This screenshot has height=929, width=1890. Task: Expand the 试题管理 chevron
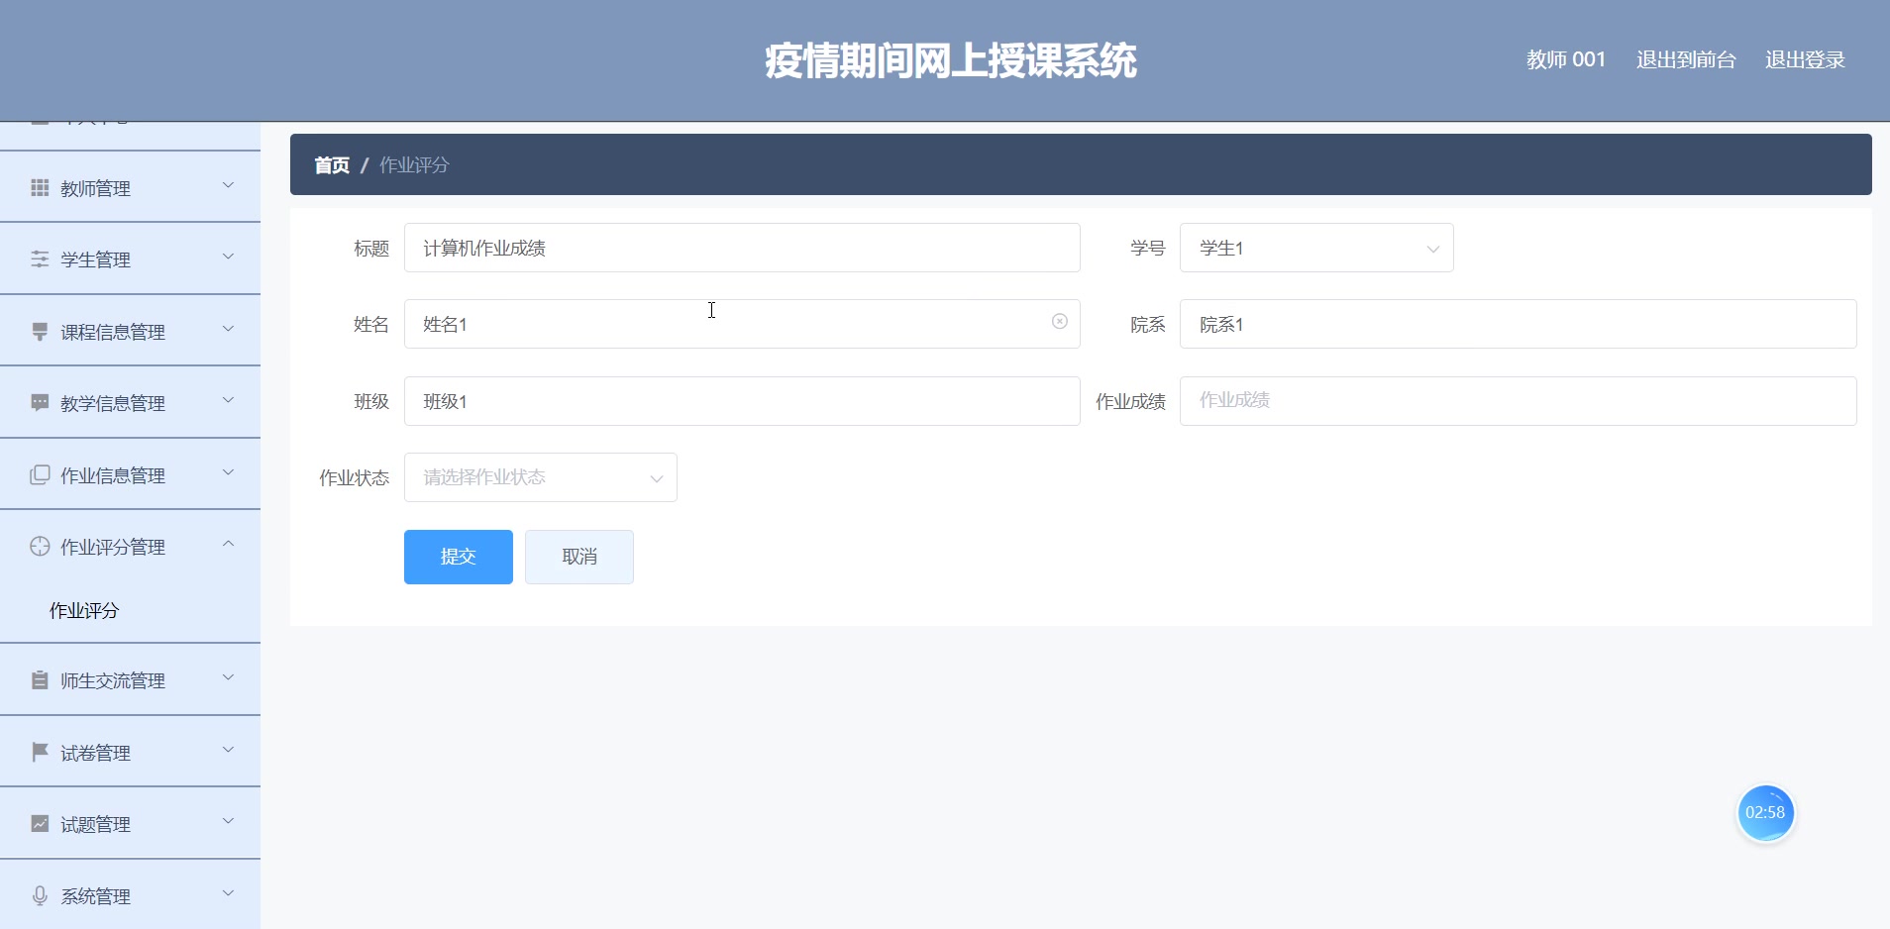(228, 821)
